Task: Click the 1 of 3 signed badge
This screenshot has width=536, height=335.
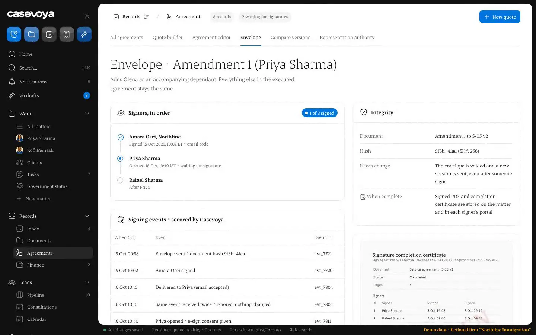Action: pyautogui.click(x=320, y=113)
